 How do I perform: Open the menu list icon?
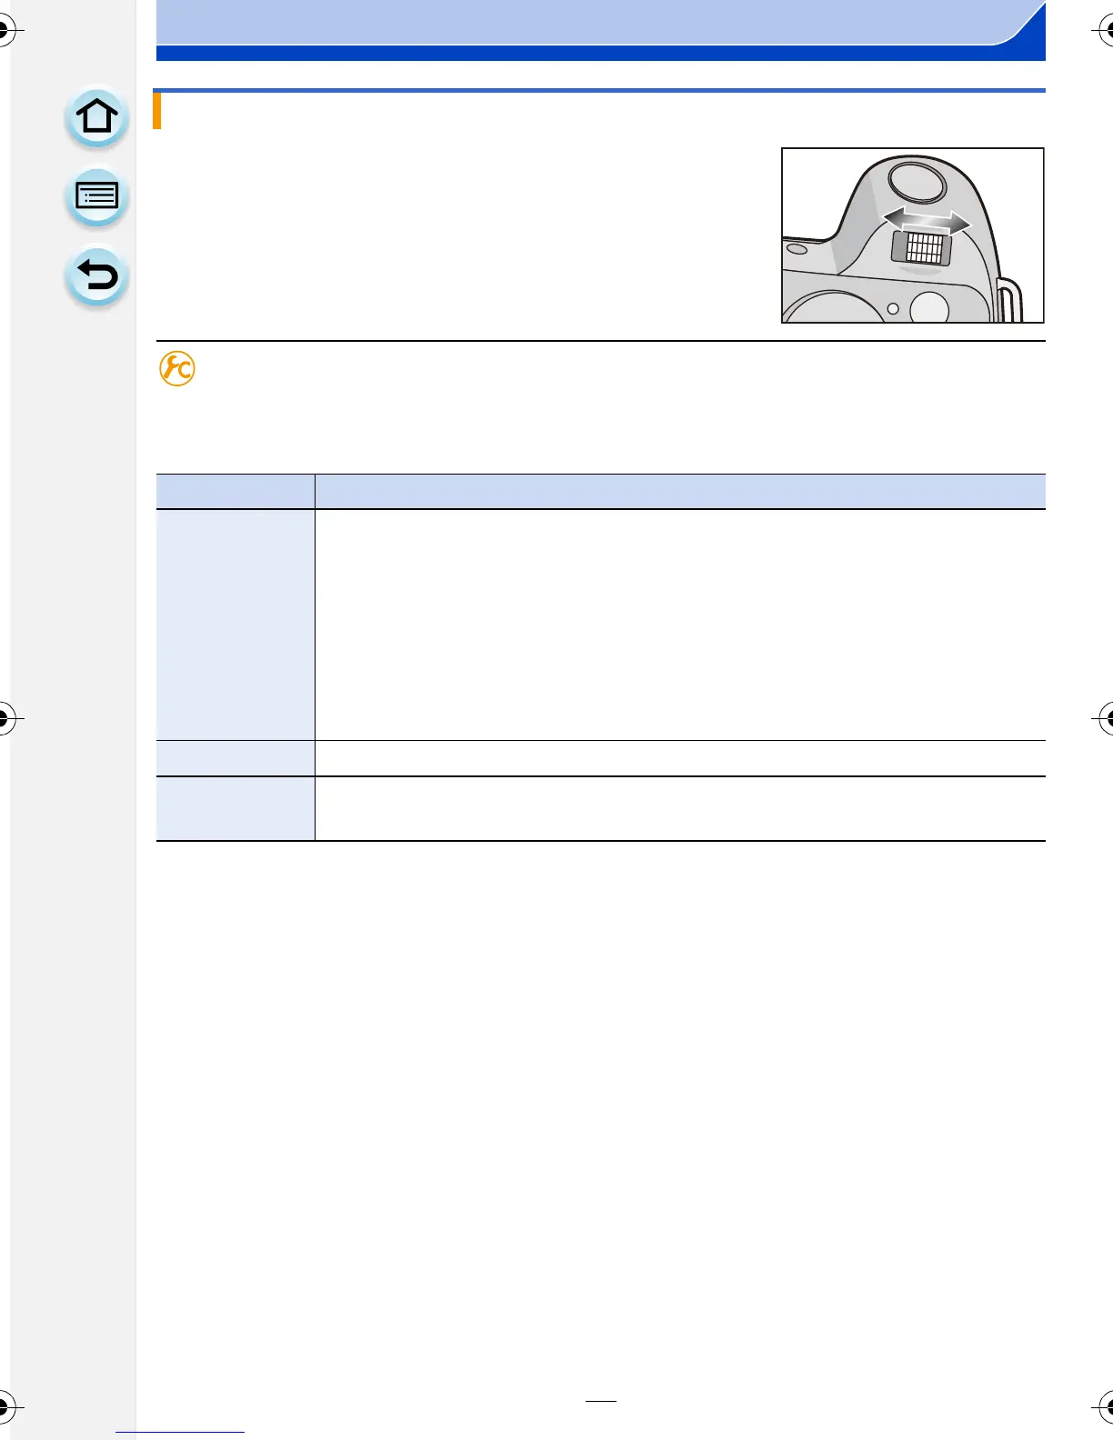tap(96, 197)
